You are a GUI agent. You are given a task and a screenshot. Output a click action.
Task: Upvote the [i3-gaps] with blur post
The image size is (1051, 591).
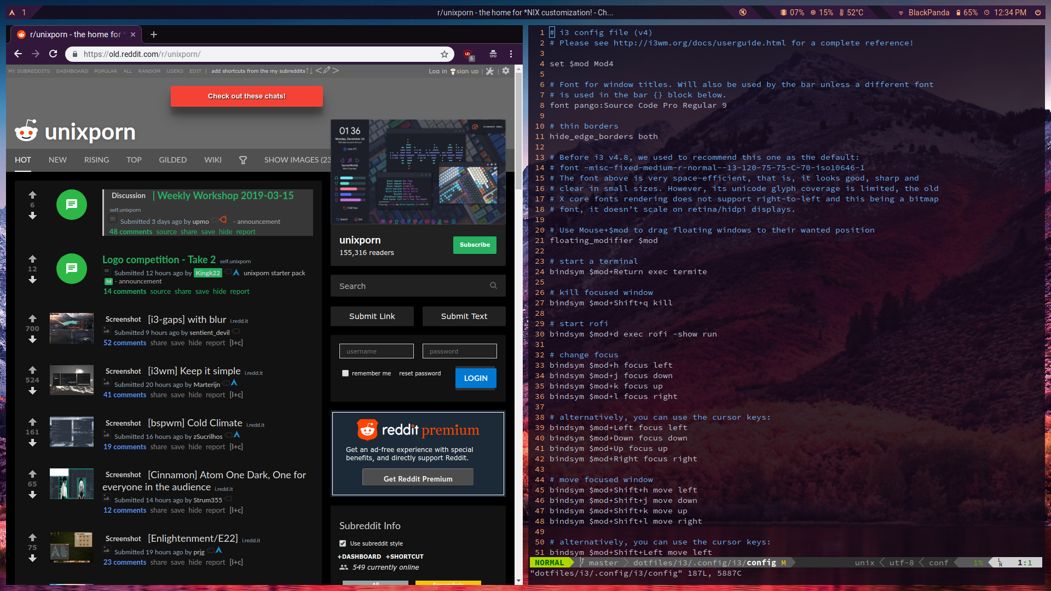tap(32, 318)
